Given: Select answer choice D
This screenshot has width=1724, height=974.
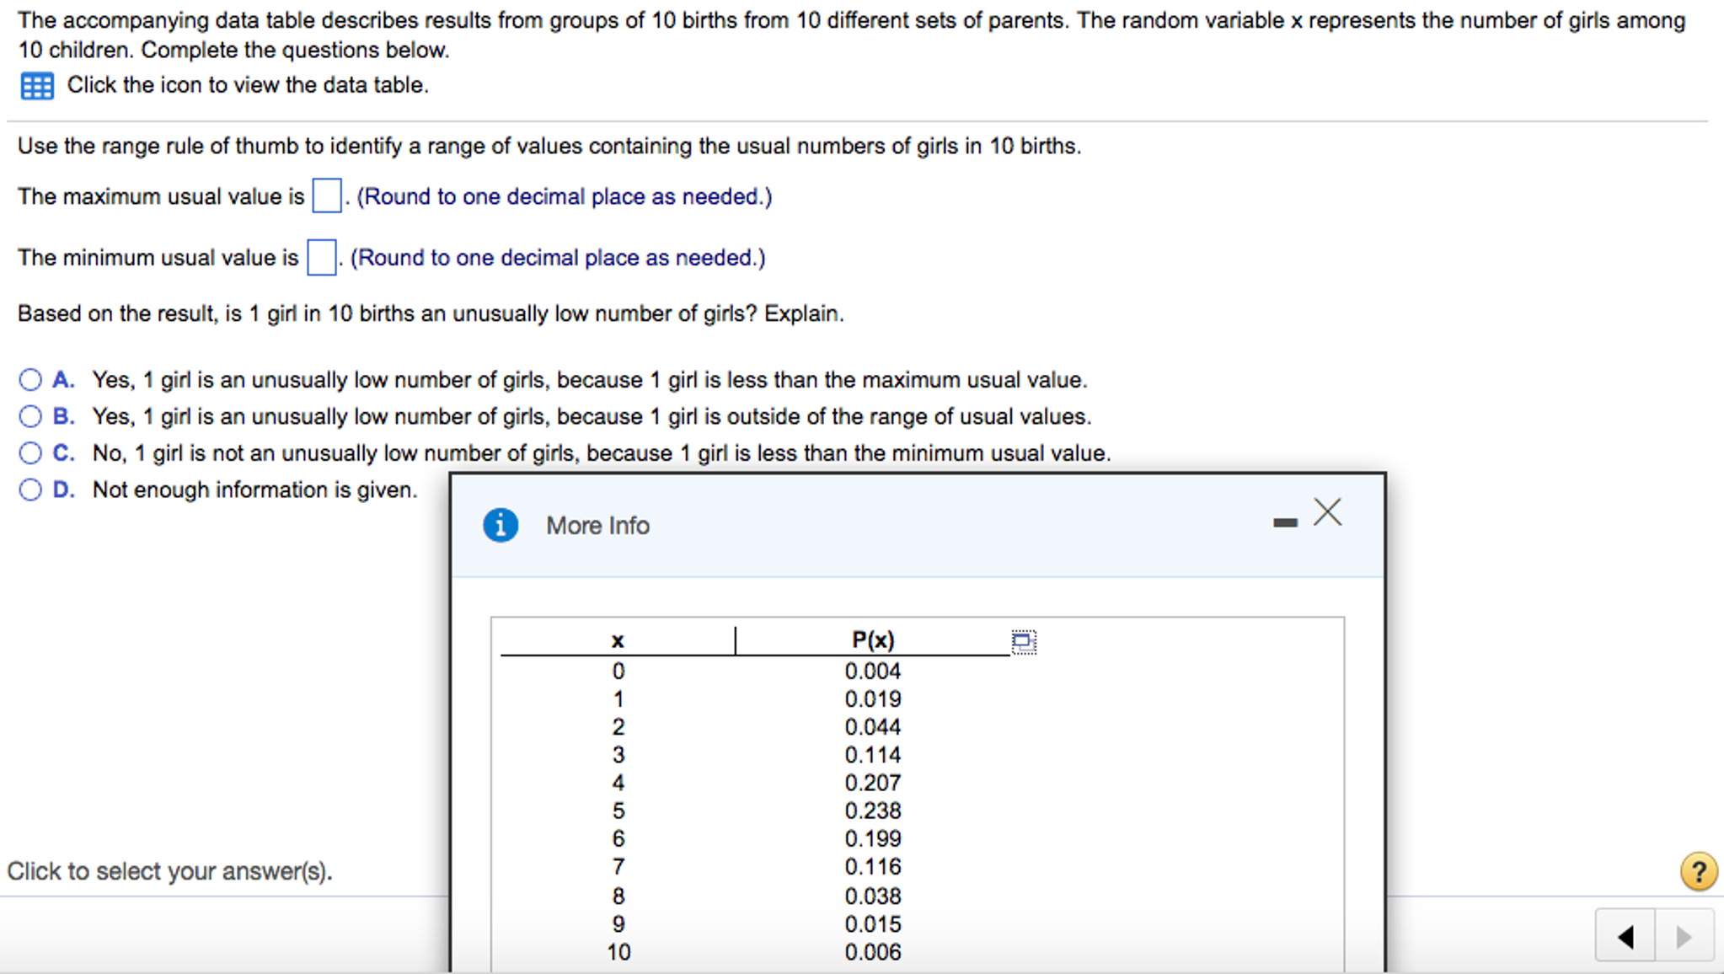Looking at the screenshot, I should pos(30,489).
